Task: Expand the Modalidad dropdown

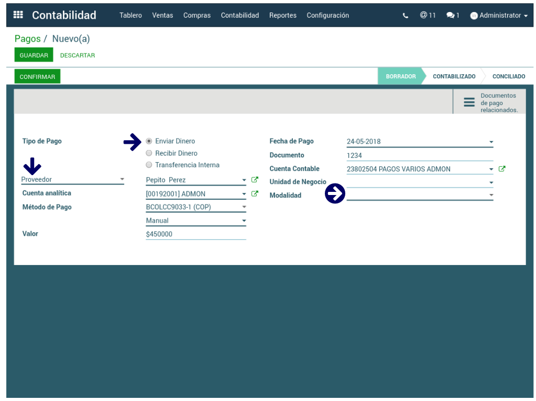Action: (x=419, y=195)
